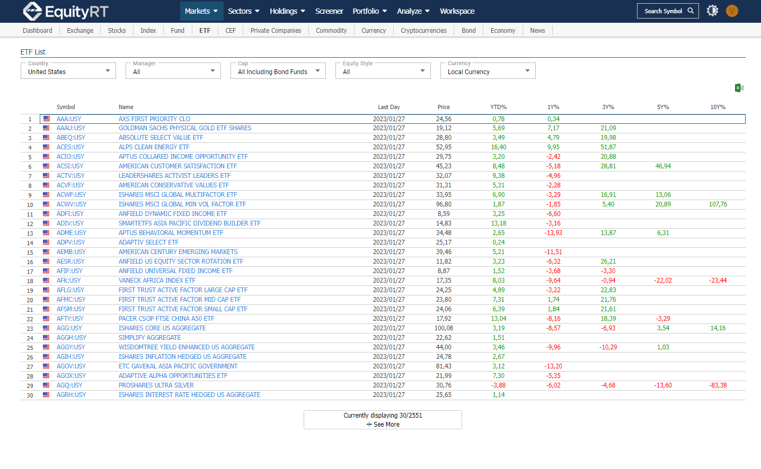This screenshot has width=761, height=469.
Task: Click the 100,08 price value
Action: click(x=444, y=328)
